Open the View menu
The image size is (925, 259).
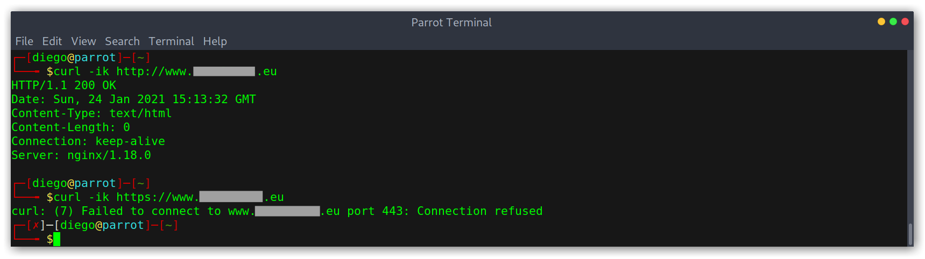click(83, 41)
